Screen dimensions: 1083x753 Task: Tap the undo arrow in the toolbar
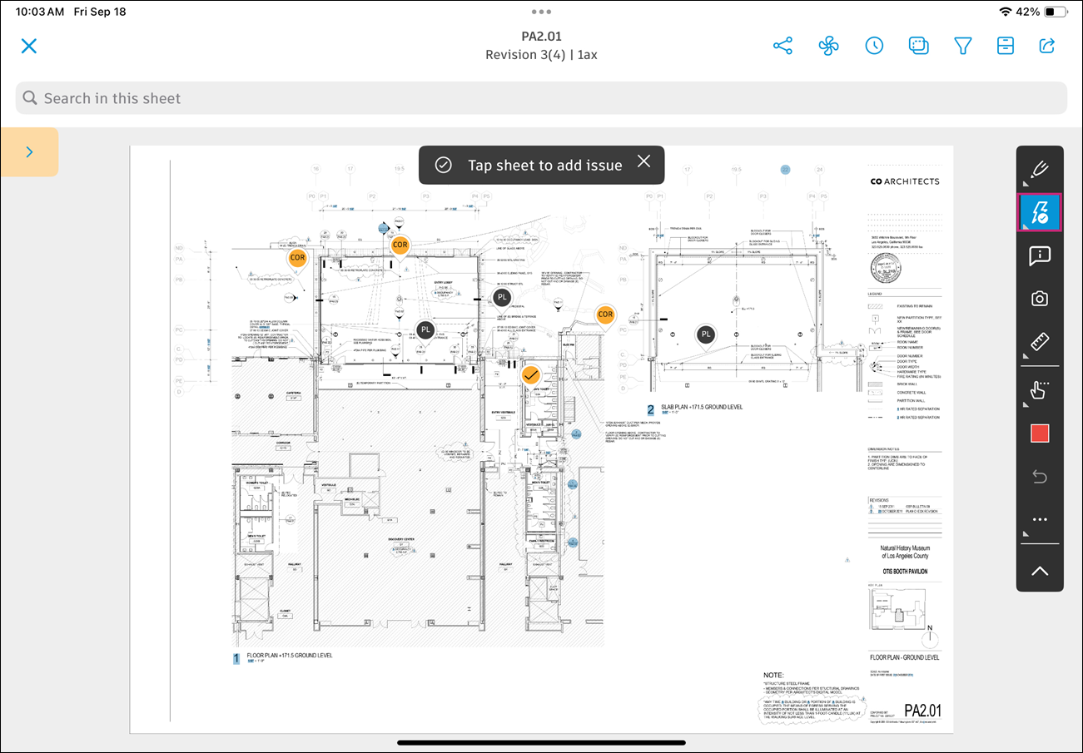(1040, 477)
